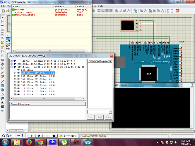Choose the Generator mode tool
Image resolution: width=195 pixels, height=146 pixels.
(2, 64)
